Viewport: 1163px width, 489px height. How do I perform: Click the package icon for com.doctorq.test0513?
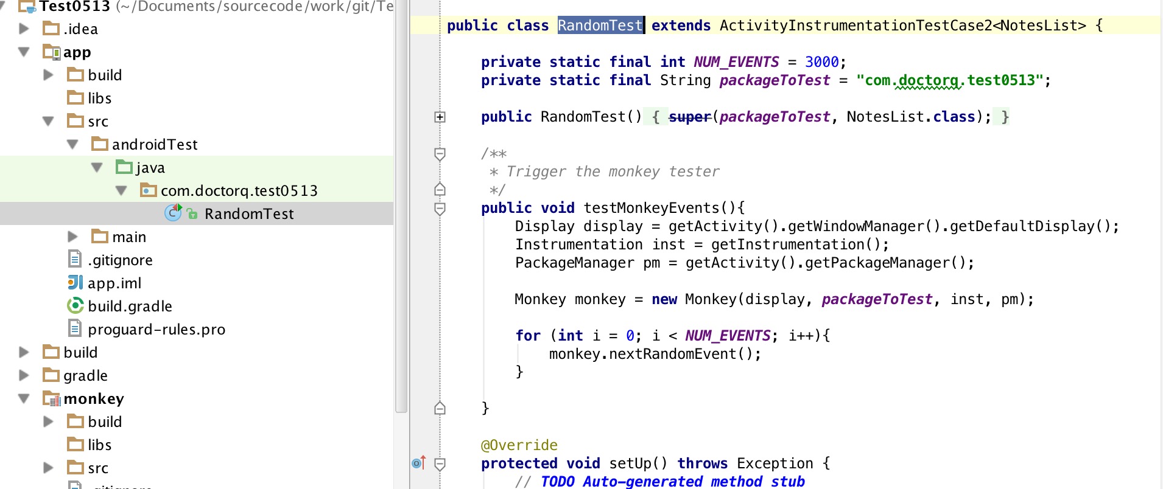coord(149,190)
